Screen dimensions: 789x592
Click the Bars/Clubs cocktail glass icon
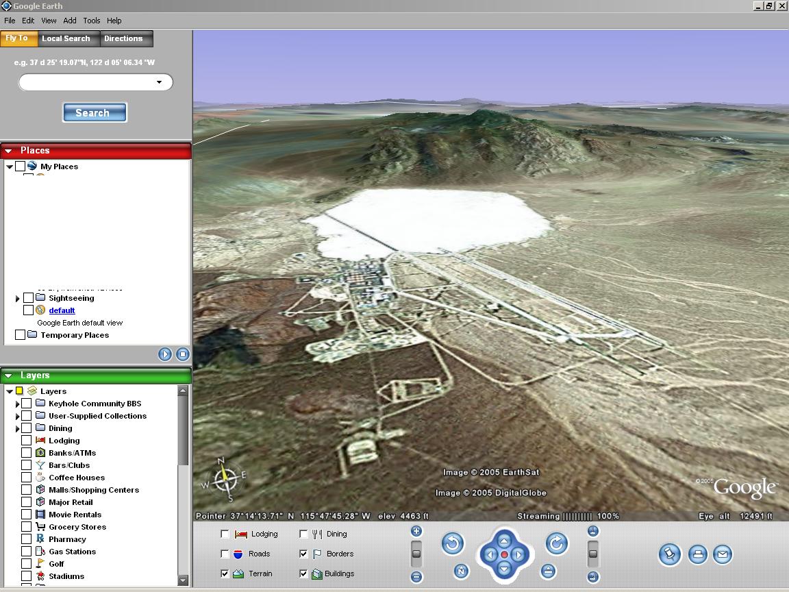tap(40, 465)
